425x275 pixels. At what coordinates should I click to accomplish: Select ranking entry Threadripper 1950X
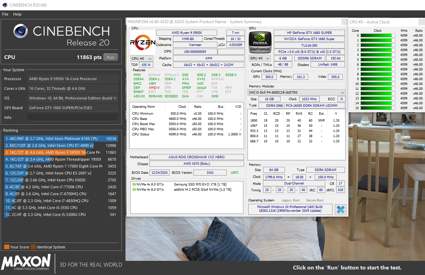click(61, 159)
